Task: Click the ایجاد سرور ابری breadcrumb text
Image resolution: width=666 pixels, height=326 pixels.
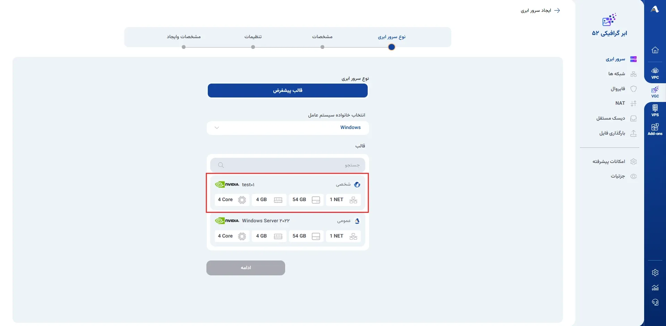Action: (536, 10)
